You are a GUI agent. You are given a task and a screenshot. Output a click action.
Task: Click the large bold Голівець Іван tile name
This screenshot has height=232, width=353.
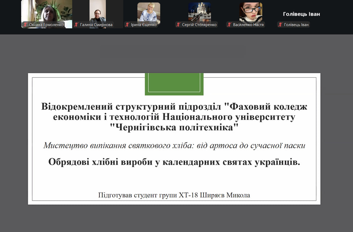(x=301, y=14)
